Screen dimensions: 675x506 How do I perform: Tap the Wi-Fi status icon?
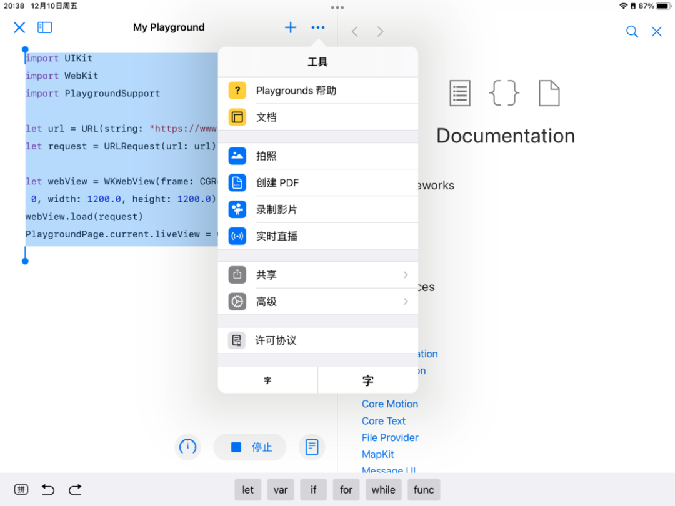(x=623, y=6)
